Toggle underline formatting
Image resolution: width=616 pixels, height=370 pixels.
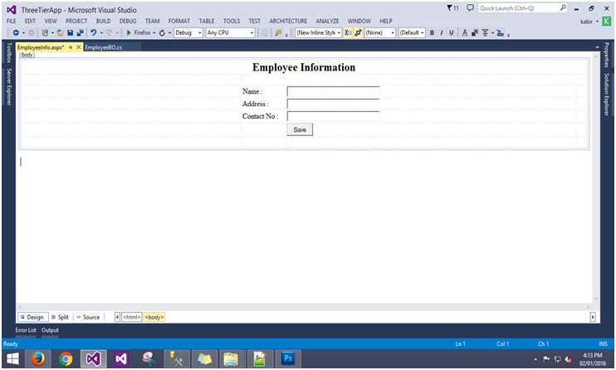coord(452,33)
